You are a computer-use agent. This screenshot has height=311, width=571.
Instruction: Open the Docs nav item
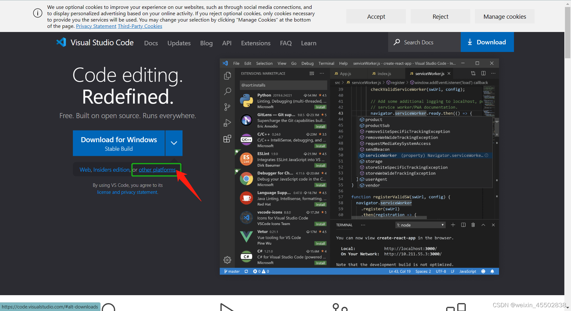(151, 43)
